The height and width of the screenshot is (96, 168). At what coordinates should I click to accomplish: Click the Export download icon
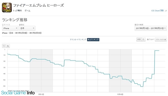[x=148, y=39]
